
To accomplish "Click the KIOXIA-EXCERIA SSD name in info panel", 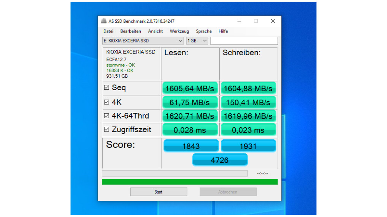I will (x=131, y=52).
